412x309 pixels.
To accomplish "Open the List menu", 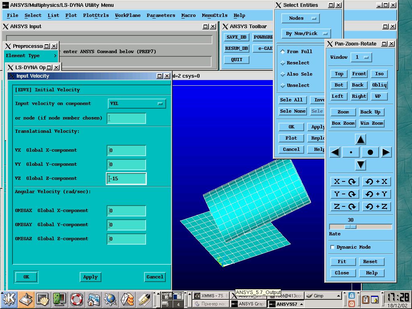I will pos(54,15).
